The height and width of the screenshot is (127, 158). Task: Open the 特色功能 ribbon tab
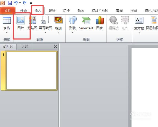[x=151, y=10]
